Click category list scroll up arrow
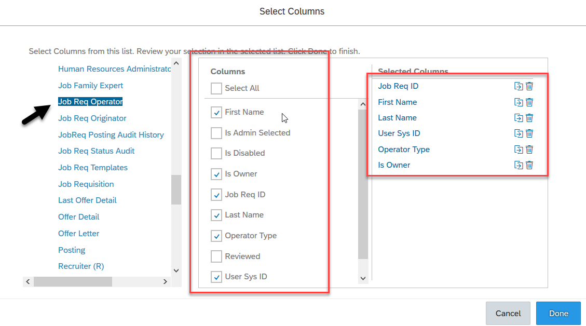 point(176,63)
